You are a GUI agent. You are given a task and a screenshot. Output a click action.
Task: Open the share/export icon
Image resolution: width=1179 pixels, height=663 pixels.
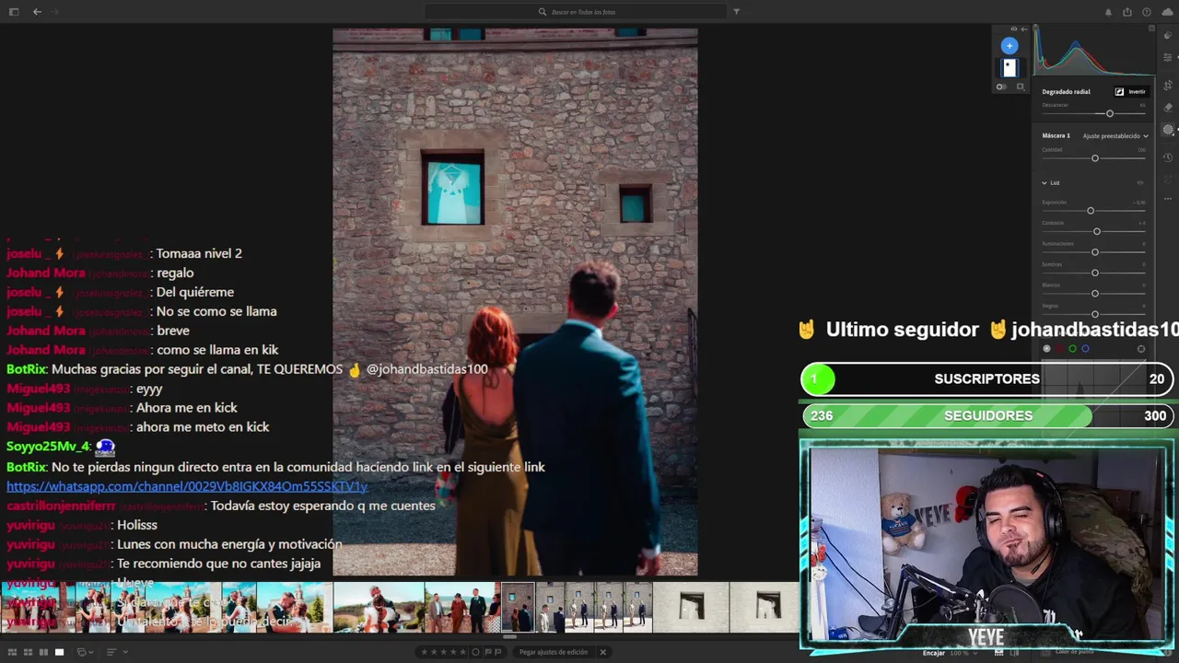pos(1127,12)
